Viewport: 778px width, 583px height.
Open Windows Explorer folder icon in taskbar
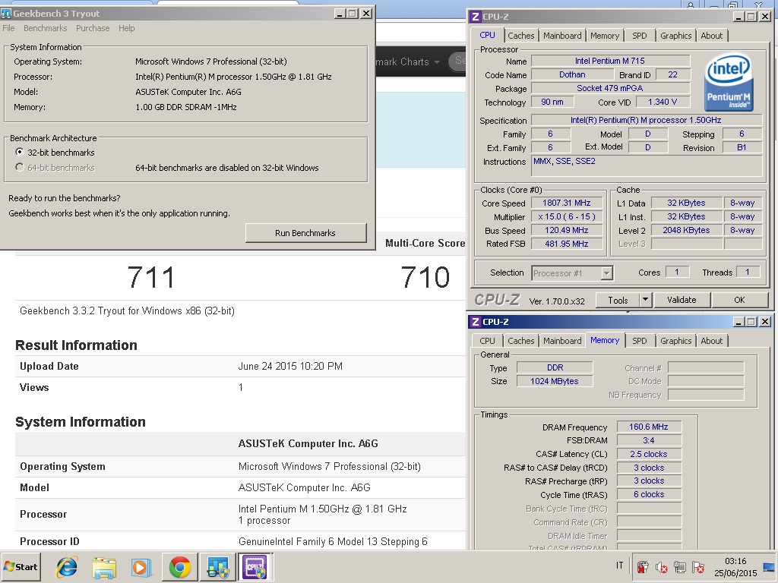click(104, 566)
